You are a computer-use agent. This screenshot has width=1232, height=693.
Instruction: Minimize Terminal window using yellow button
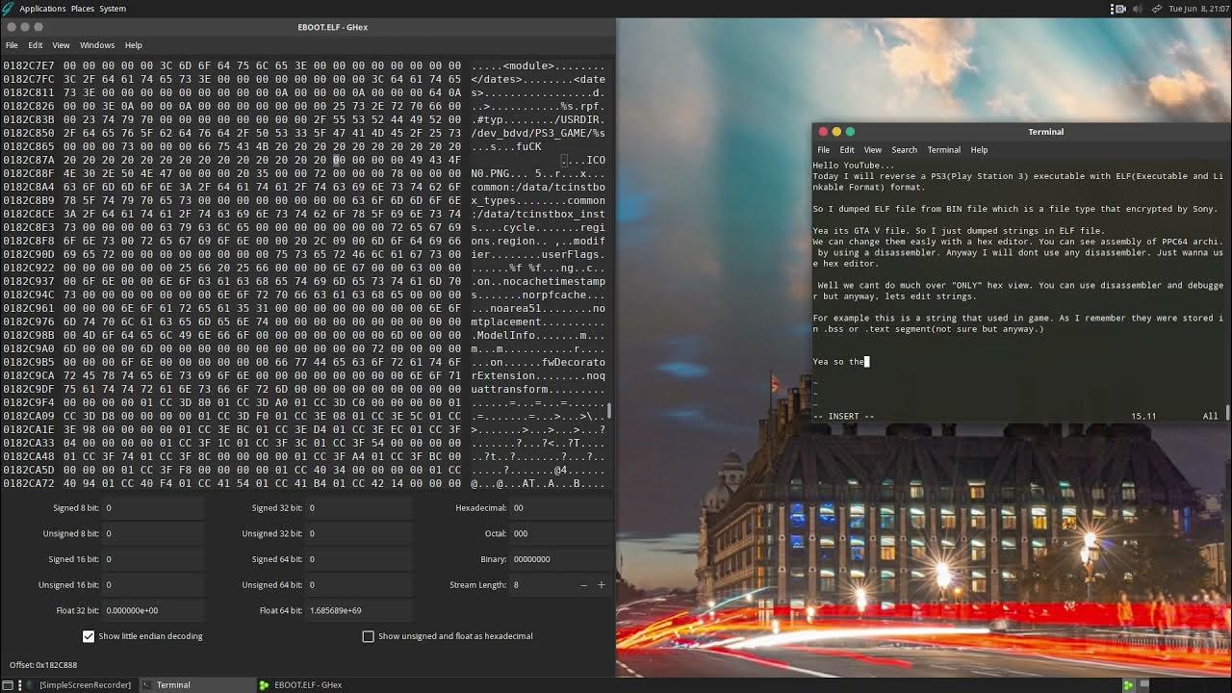(835, 132)
